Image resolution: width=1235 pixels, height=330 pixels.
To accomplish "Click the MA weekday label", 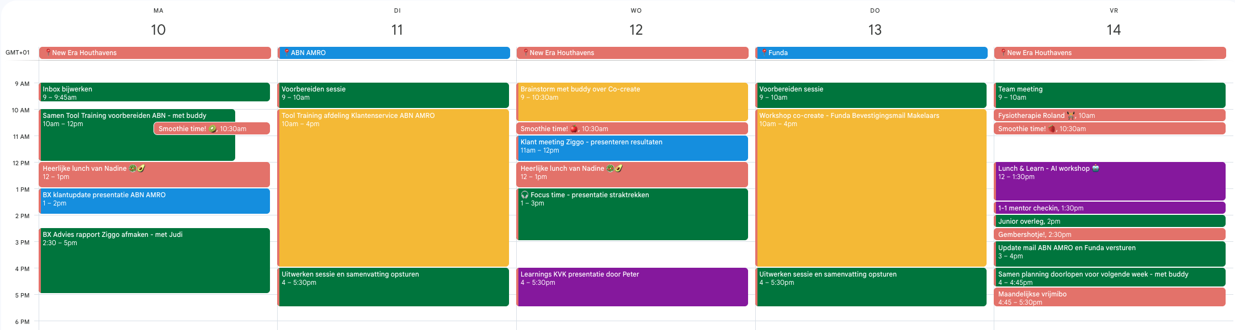I will point(158,10).
